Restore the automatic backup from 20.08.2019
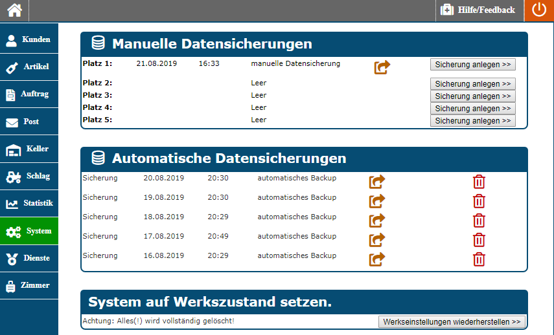The height and width of the screenshot is (335, 554). tap(377, 182)
